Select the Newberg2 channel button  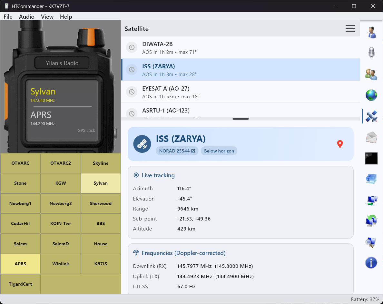coord(61,203)
